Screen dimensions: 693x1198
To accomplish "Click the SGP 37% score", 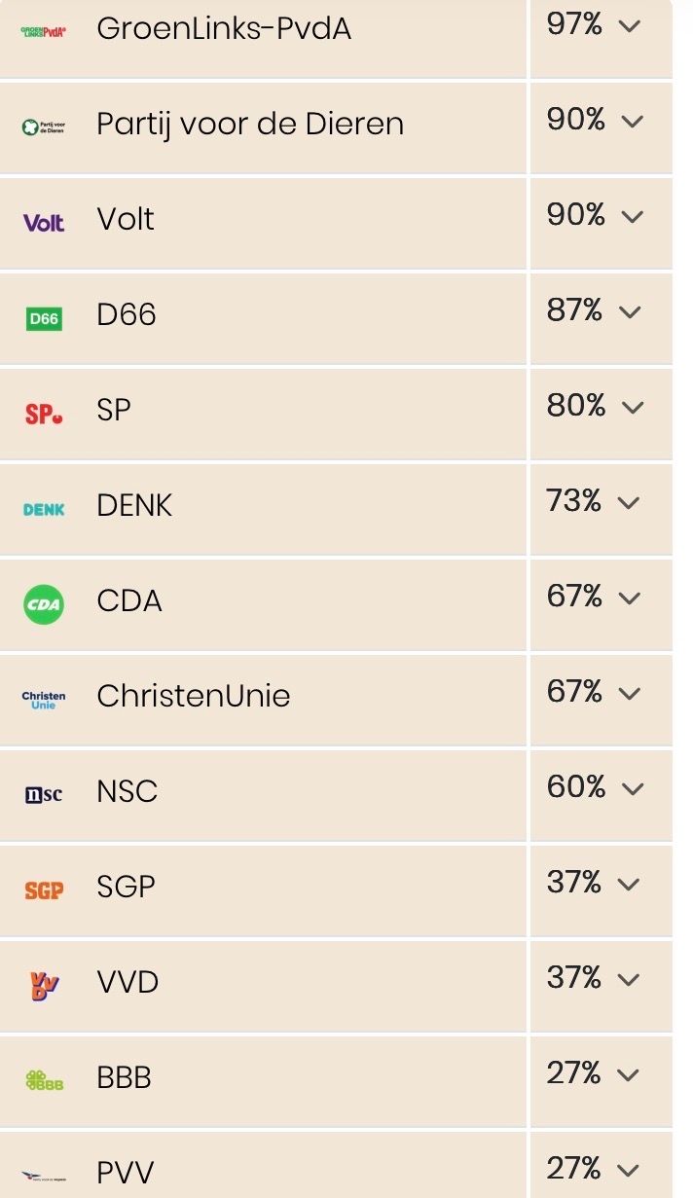I will [574, 882].
